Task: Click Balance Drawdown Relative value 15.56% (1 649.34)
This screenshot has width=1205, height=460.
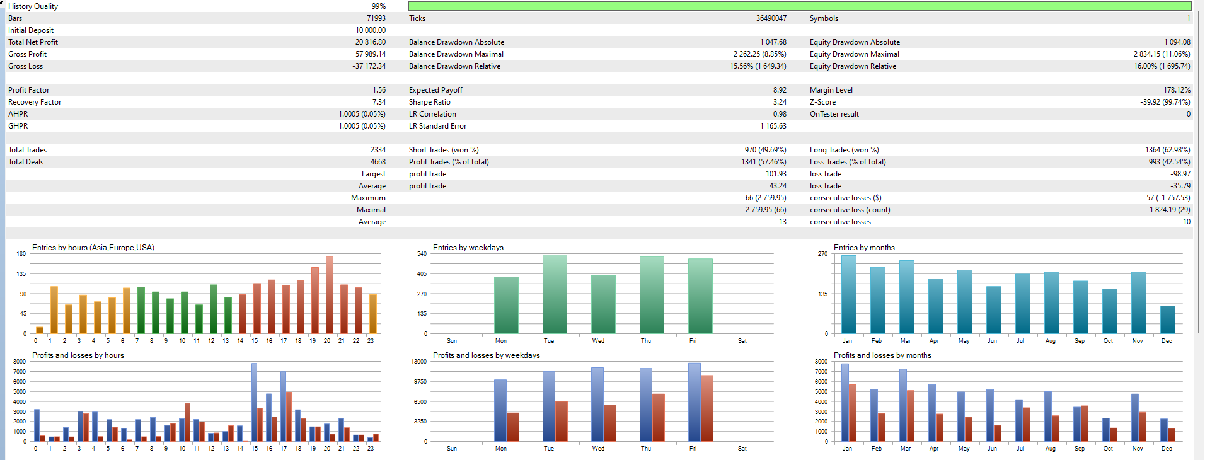Action: pyautogui.click(x=758, y=66)
